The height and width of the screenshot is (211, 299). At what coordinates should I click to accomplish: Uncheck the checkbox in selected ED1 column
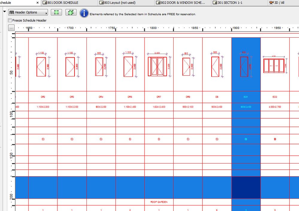pyautogui.click(x=246, y=139)
